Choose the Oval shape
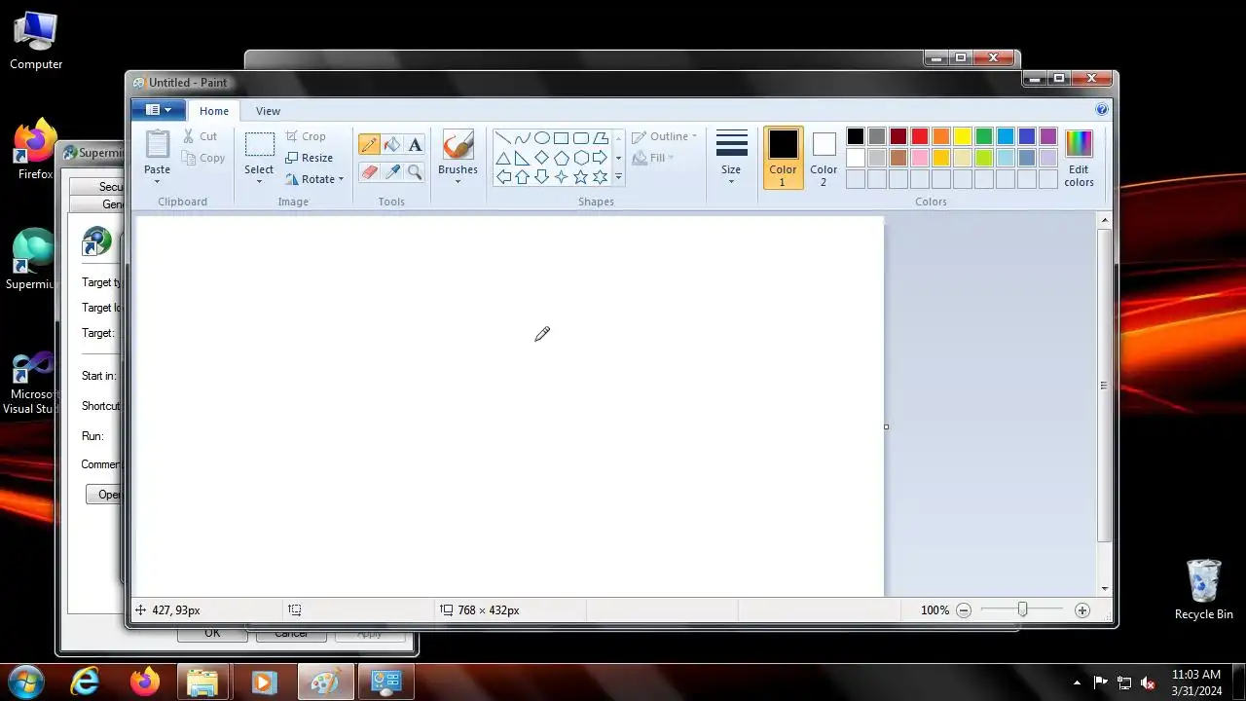 click(x=542, y=138)
